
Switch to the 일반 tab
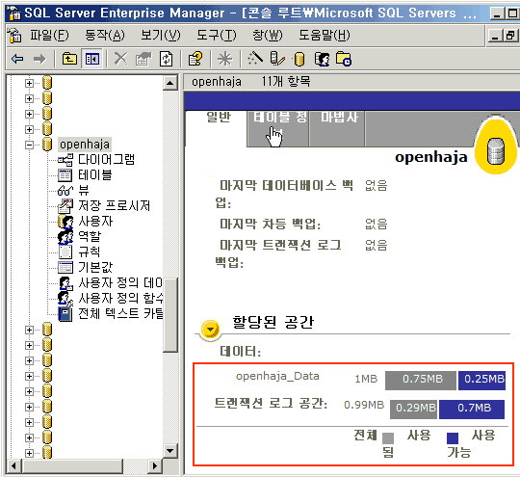click(218, 128)
